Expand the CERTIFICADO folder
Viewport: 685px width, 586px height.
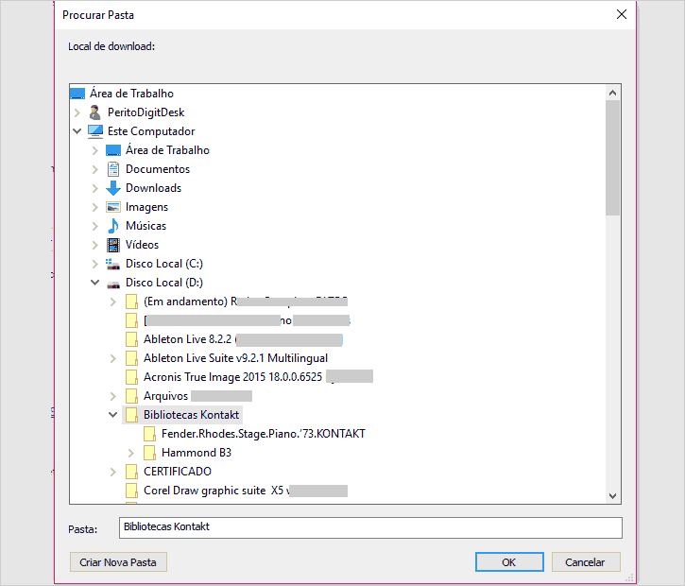tap(112, 472)
